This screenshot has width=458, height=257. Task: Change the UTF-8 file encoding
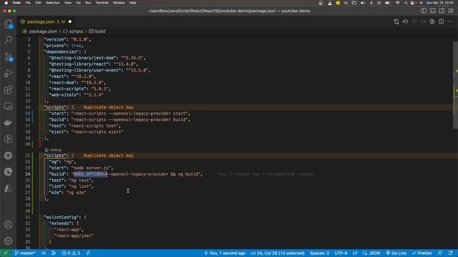pos(341,253)
